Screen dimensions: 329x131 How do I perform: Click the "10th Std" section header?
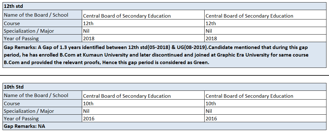[14, 87]
